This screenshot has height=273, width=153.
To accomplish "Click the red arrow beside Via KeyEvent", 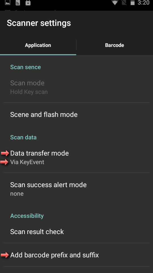I will (x=4, y=162).
